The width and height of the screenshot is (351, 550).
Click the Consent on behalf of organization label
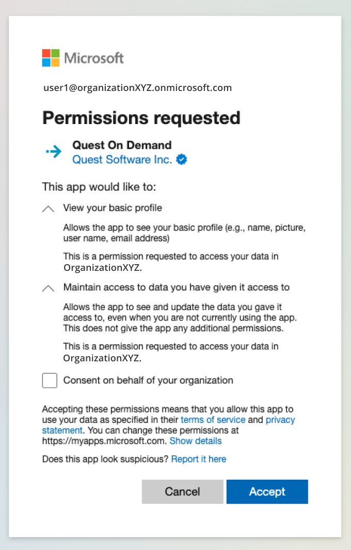pos(148,380)
